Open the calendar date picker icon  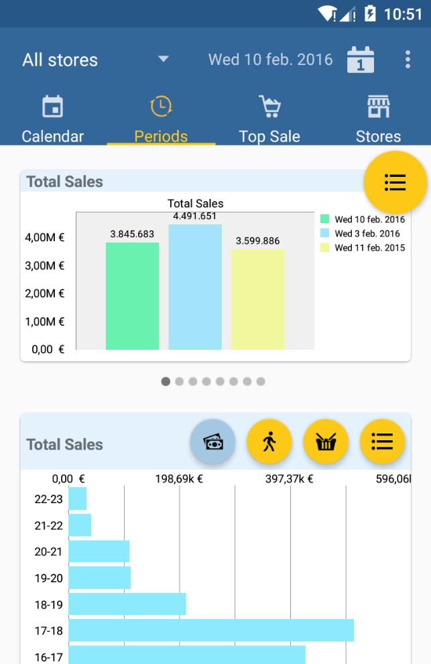pyautogui.click(x=361, y=60)
